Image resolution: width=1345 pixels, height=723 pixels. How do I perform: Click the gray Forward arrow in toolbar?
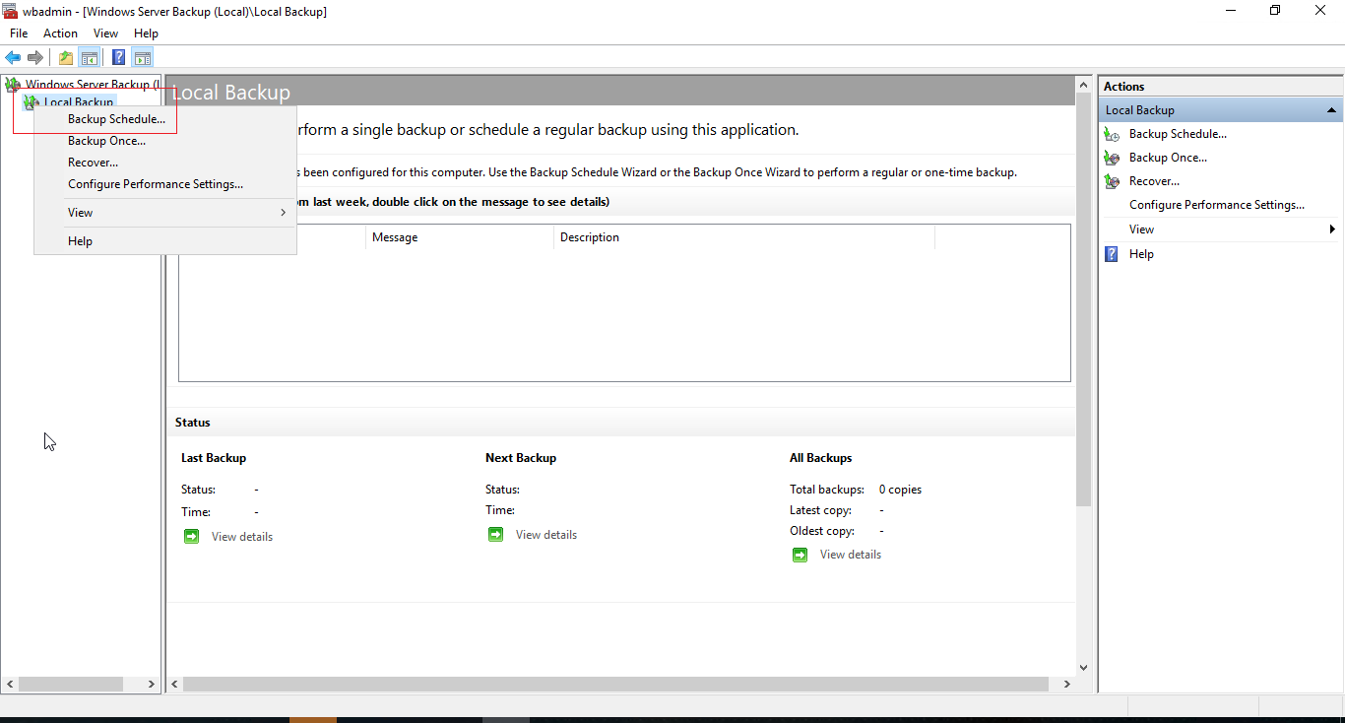(x=35, y=57)
